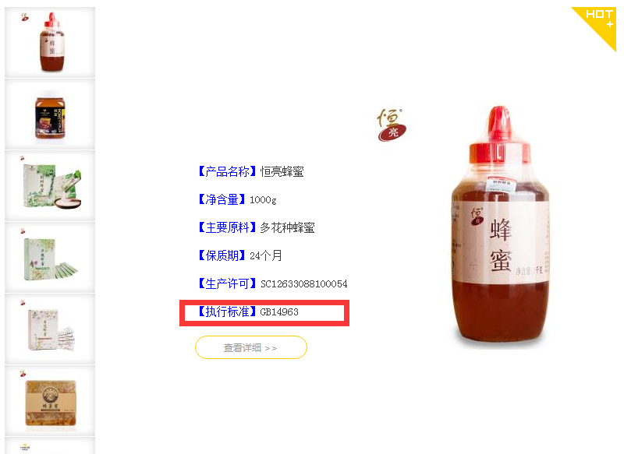Click the 保质期 blue label
Image resolution: width=624 pixels, height=454 pixels.
point(222,255)
